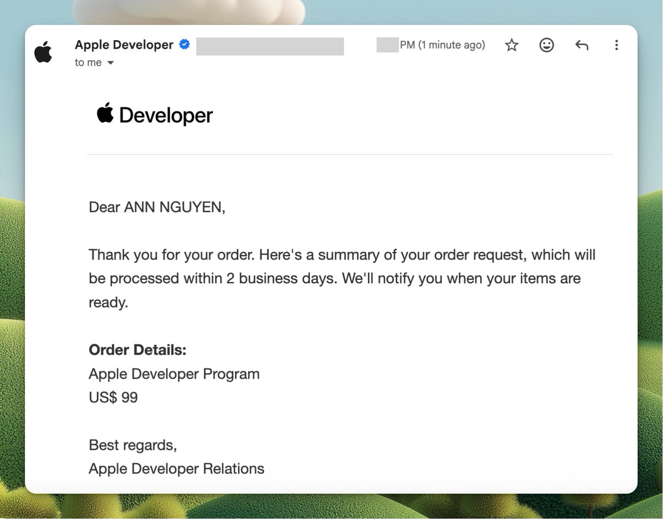
Task: Click the '(1 minute ago)' timestamp
Action: coord(451,45)
